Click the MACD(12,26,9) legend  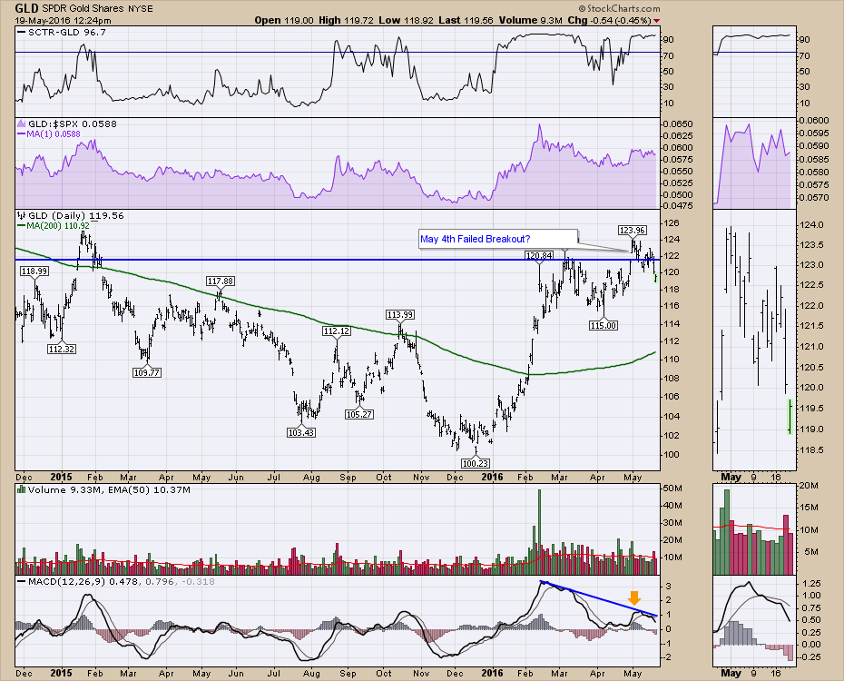click(x=116, y=581)
